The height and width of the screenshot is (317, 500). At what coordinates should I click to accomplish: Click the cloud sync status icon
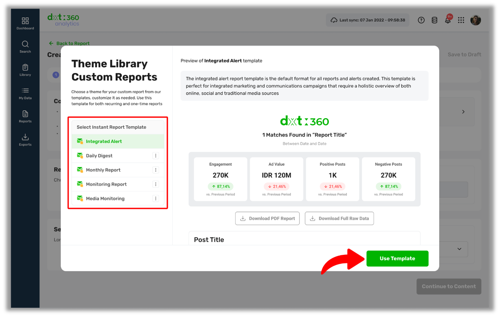click(x=334, y=20)
